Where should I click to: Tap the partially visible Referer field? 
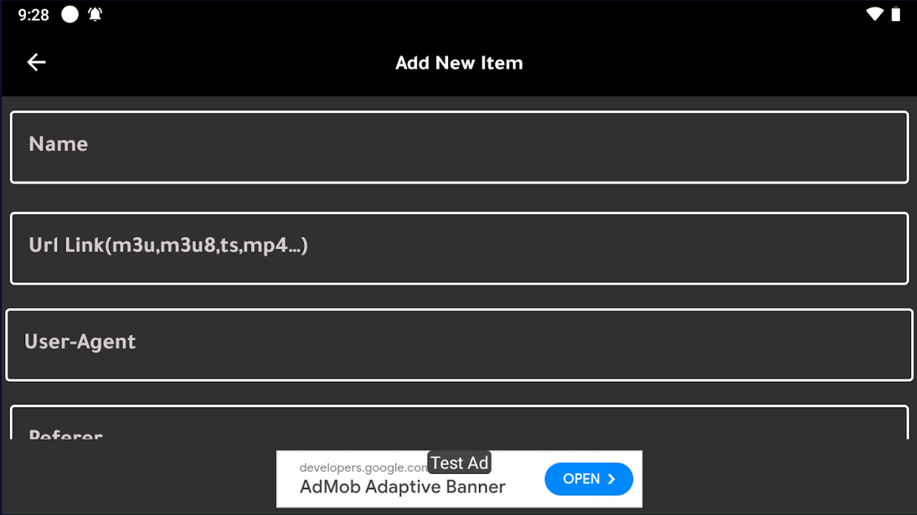(x=459, y=424)
